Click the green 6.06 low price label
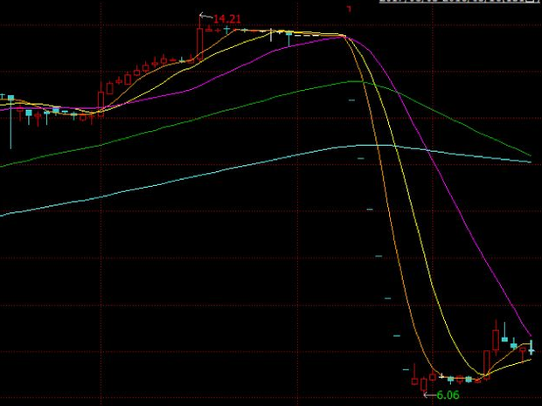Screen dimensions: 542x406 pyautogui.click(x=448, y=396)
